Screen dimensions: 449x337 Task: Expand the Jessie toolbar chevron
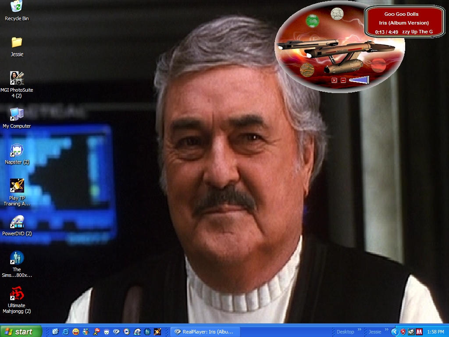pos(386,330)
